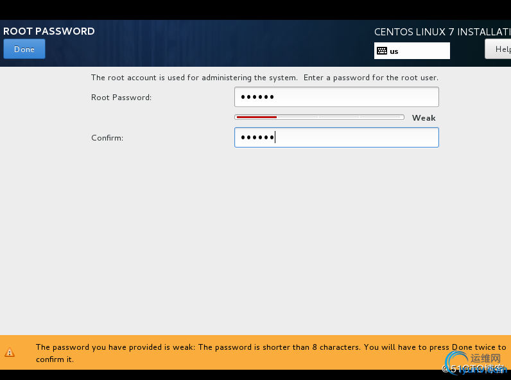Click the 'Weak' strength label
This screenshot has height=380, width=511.
coord(424,118)
